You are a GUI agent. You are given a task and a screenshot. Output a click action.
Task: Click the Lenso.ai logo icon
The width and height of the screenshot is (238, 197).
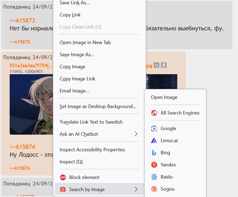pyautogui.click(x=154, y=141)
